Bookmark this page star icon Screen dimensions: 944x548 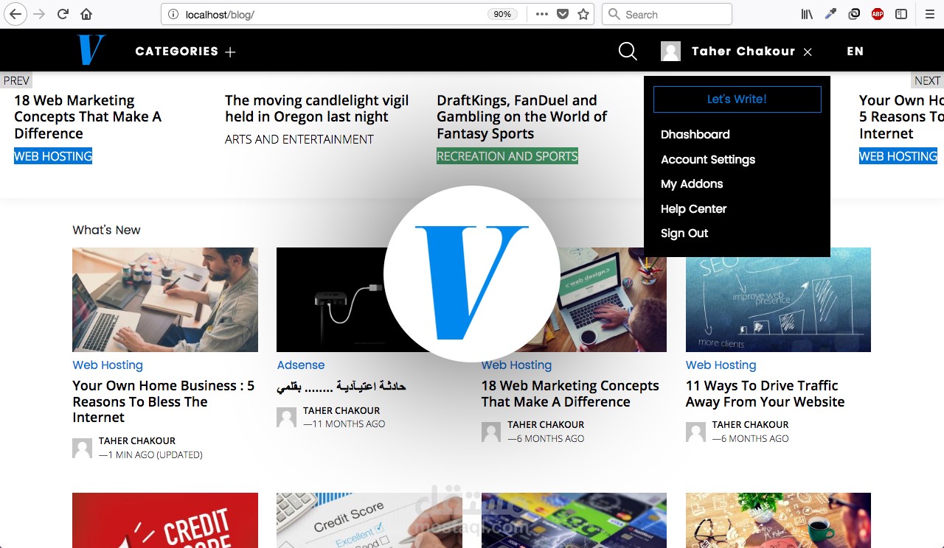click(583, 14)
